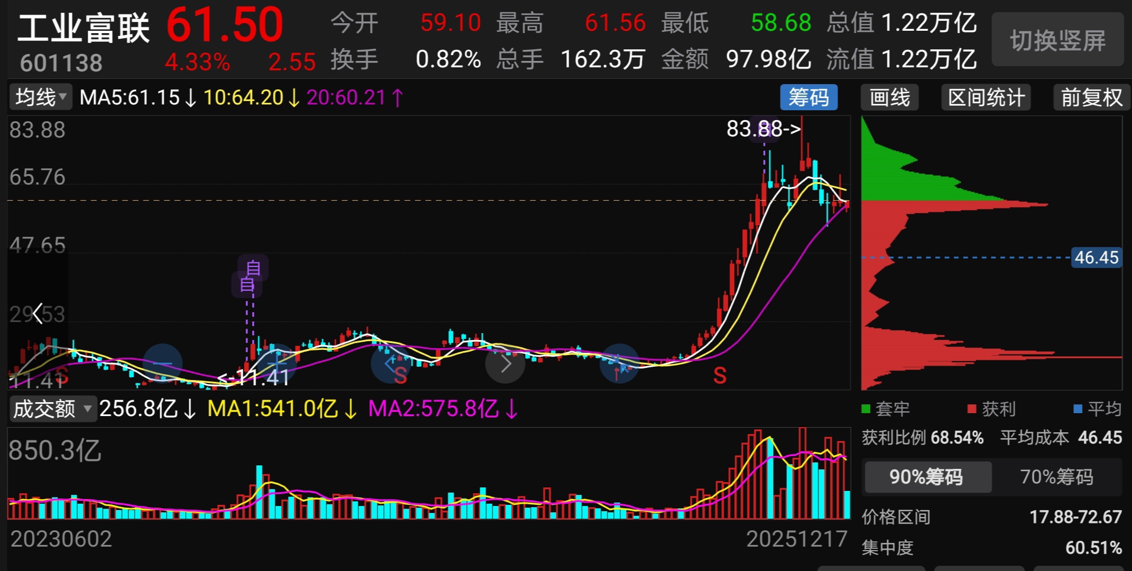Screen dimensions: 1132x571
Task: Open 区间统计 range statistics
Action: click(x=986, y=97)
